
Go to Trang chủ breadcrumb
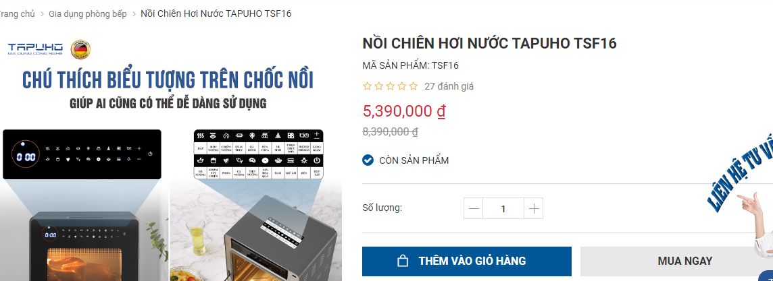pos(18,13)
